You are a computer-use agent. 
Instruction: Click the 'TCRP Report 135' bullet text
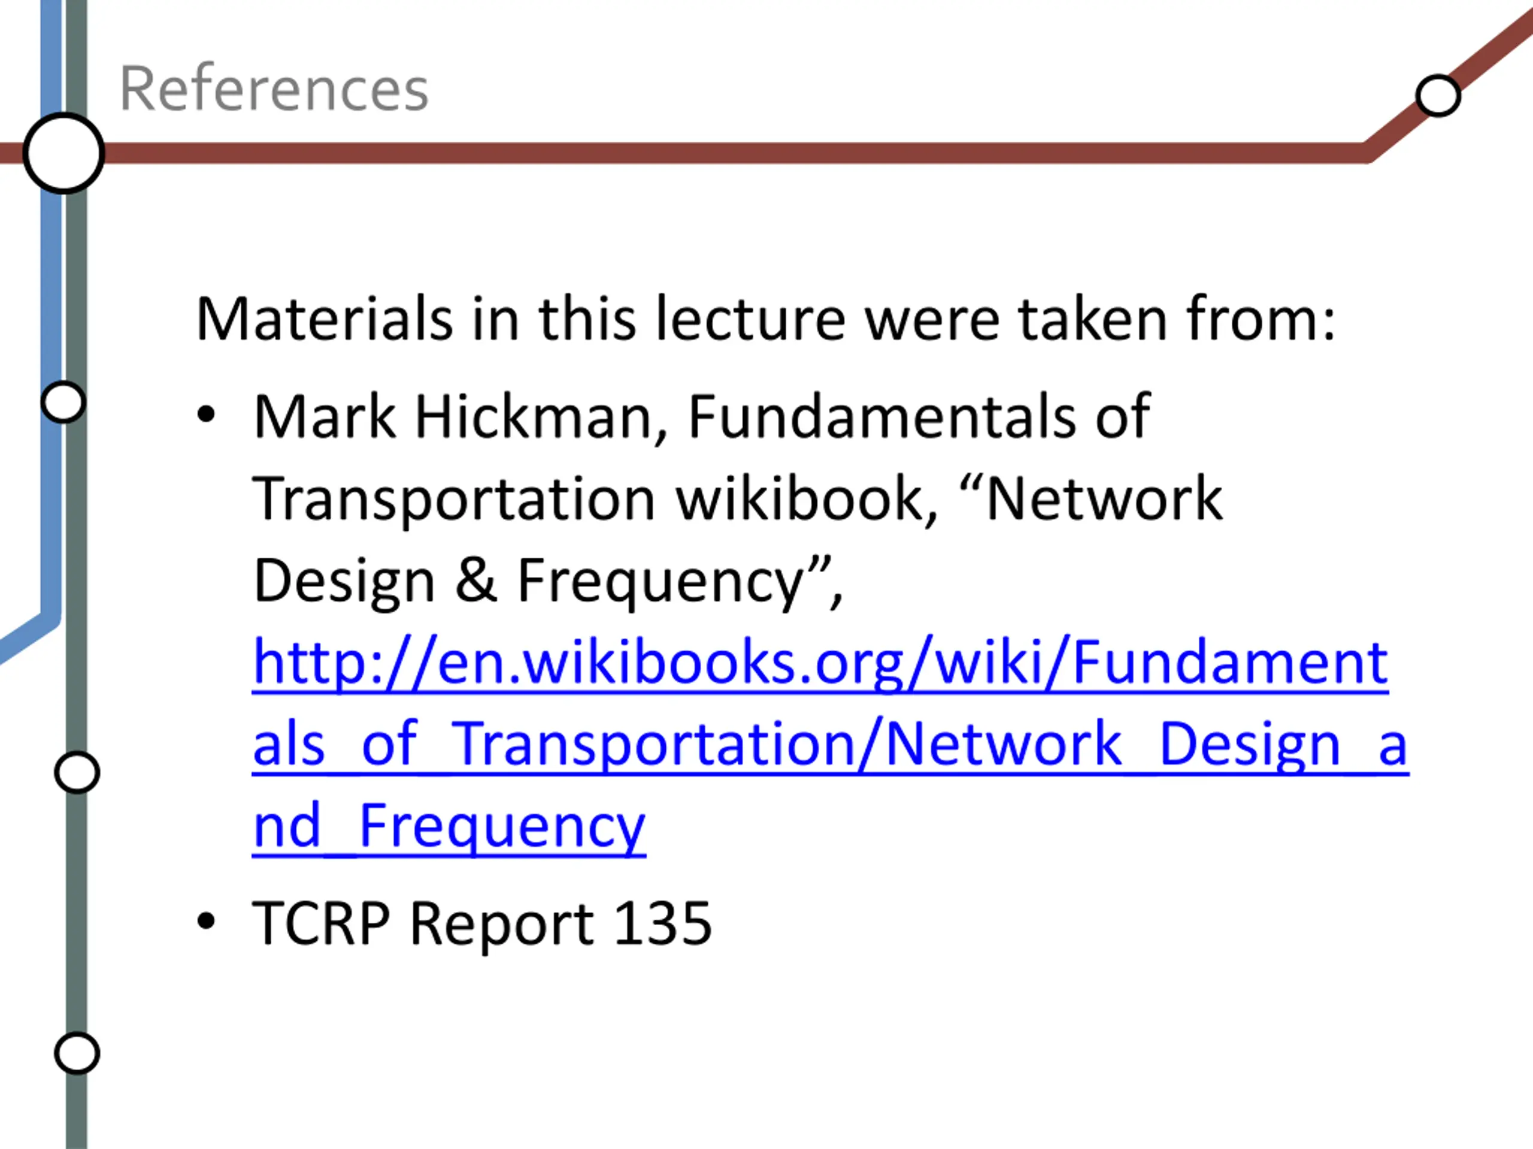coord(482,923)
